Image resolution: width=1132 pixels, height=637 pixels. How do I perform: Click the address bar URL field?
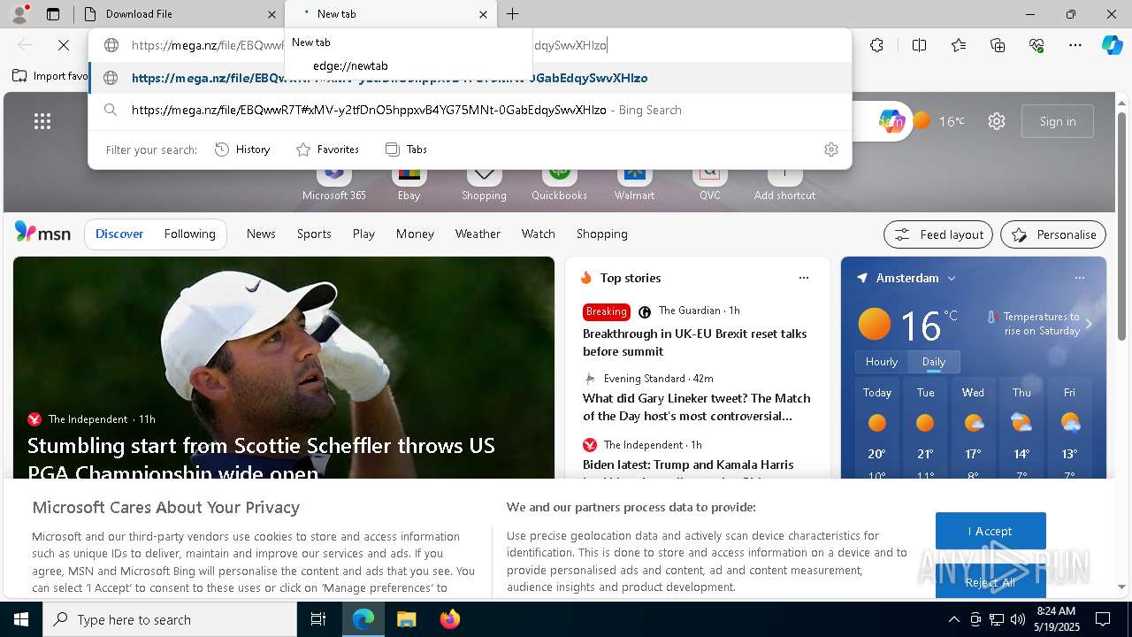coord(469,45)
